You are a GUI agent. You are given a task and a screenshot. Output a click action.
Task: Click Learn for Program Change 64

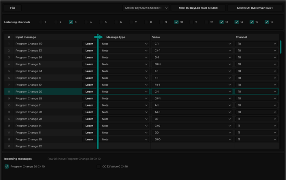click(x=89, y=58)
